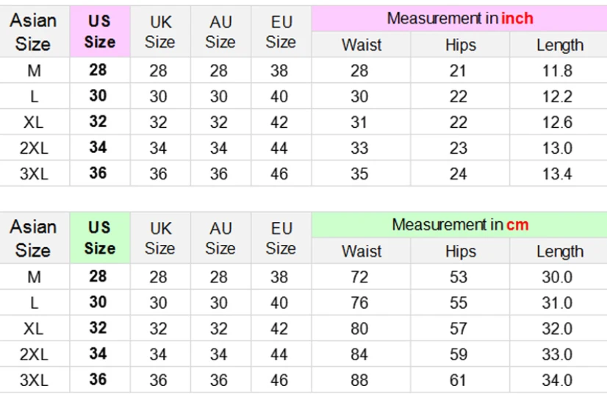Select the 21 hips value in inches
Viewport: 607px width, 400px height.
tap(459, 71)
